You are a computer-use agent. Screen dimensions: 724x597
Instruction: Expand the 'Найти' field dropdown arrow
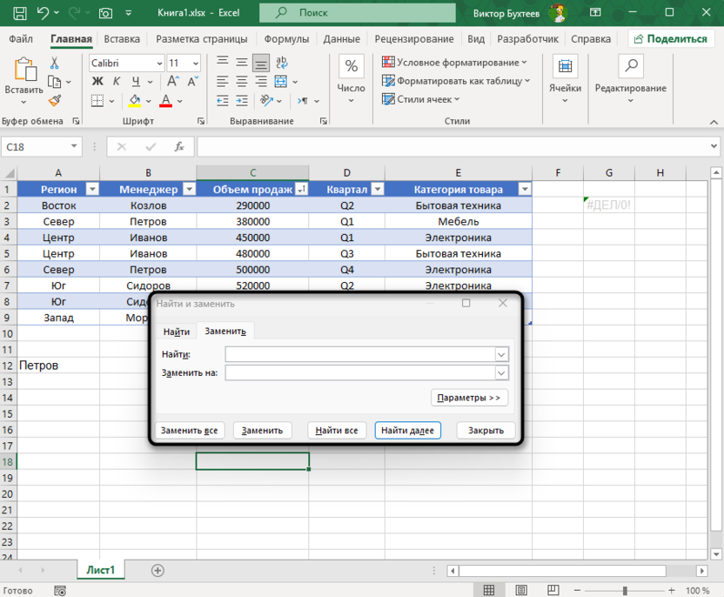point(501,354)
